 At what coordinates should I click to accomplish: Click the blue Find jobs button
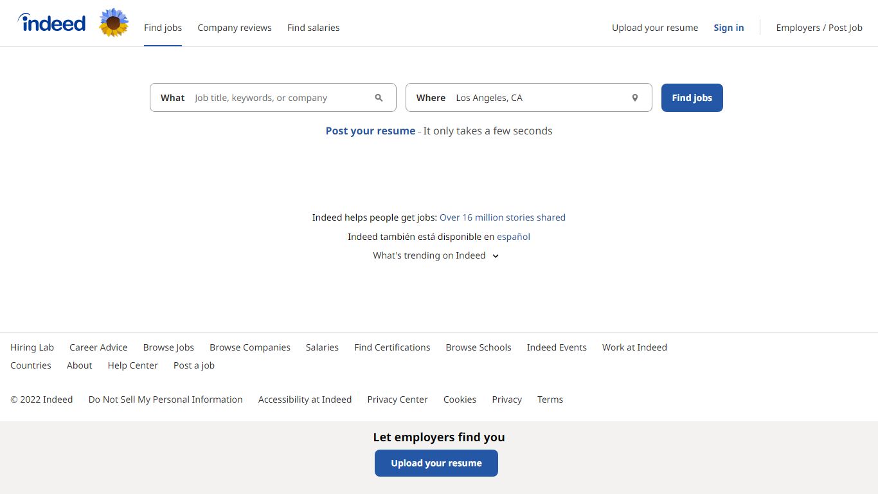692,98
